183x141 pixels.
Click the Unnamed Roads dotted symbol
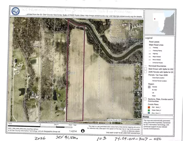(150, 63)
